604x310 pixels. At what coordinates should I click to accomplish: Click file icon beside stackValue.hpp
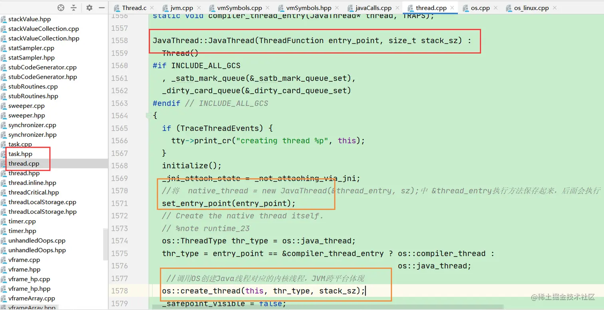click(x=4, y=19)
